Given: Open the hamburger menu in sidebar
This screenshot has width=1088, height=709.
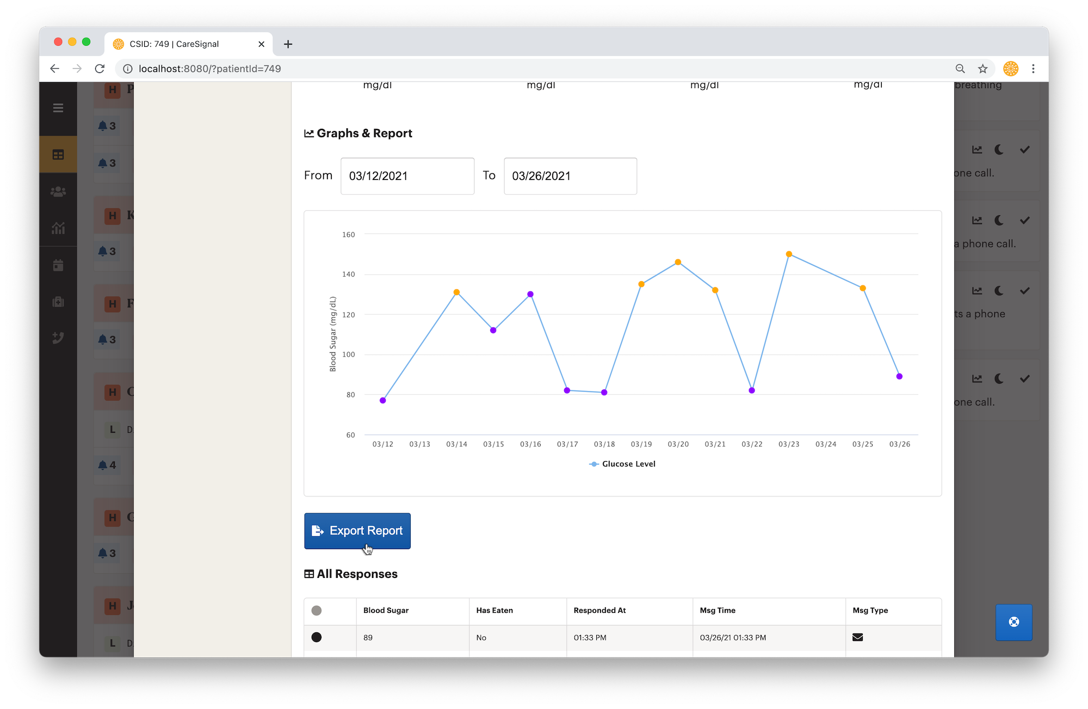Looking at the screenshot, I should (x=58, y=108).
